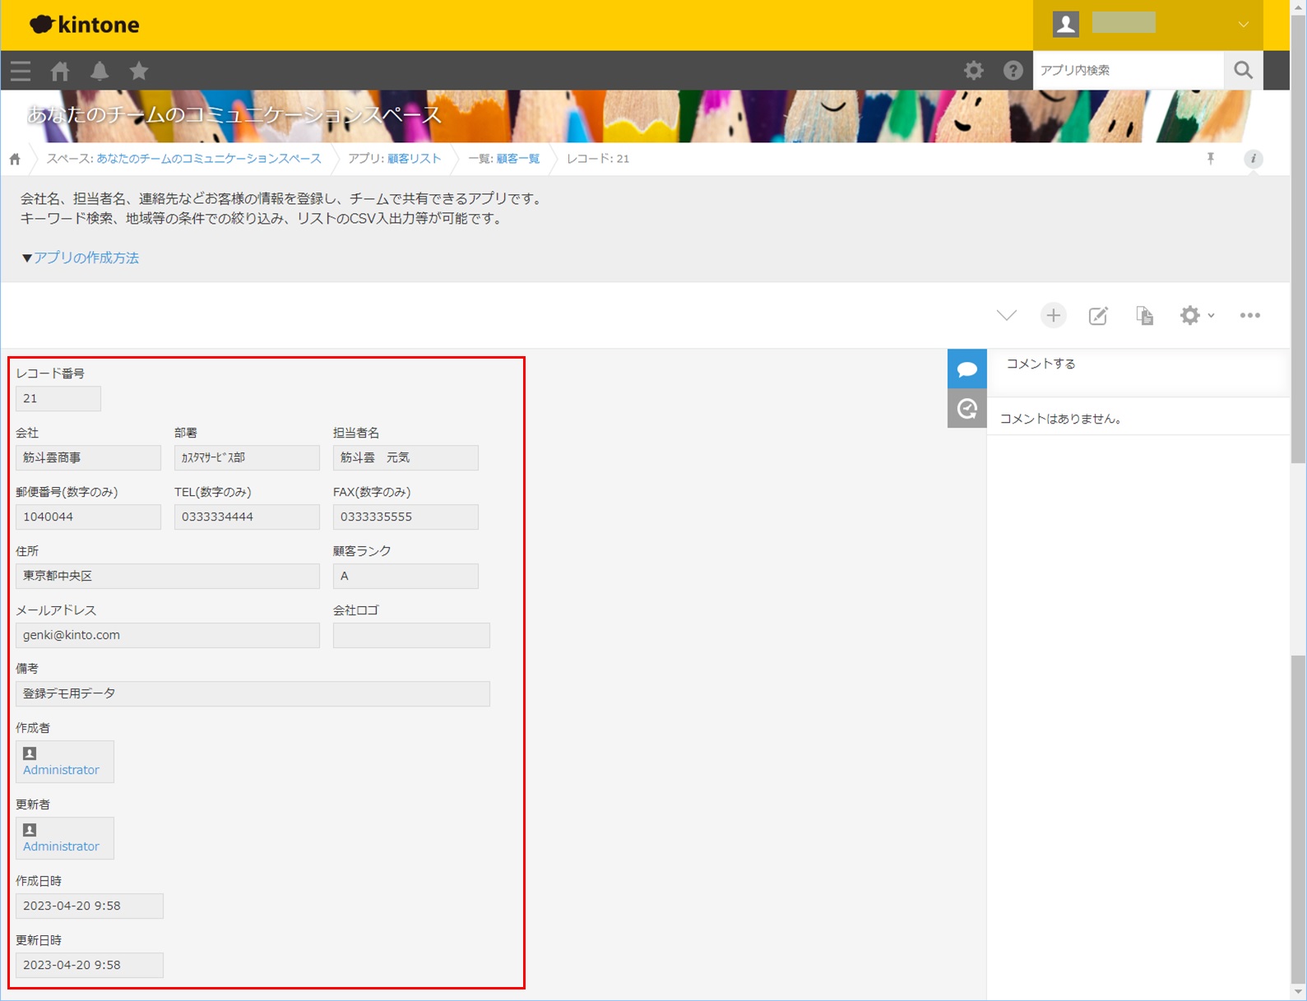Switch to the change history tab
Image resolution: width=1307 pixels, height=1001 pixels.
pos(967,408)
